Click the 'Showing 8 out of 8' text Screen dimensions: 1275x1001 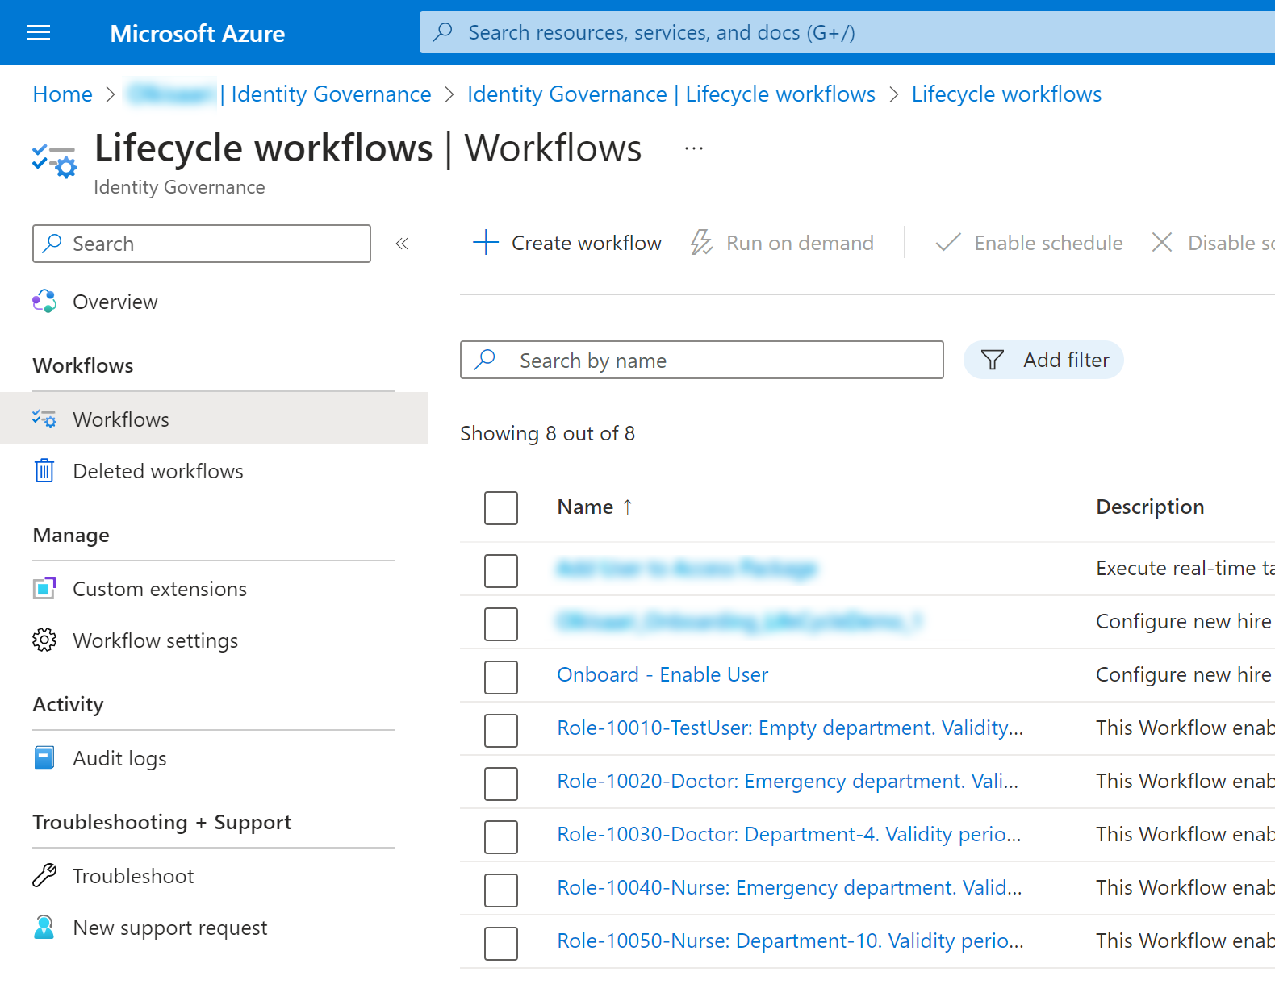coord(548,433)
